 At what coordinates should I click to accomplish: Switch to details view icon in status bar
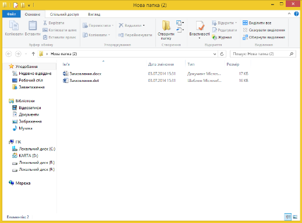[287, 217]
